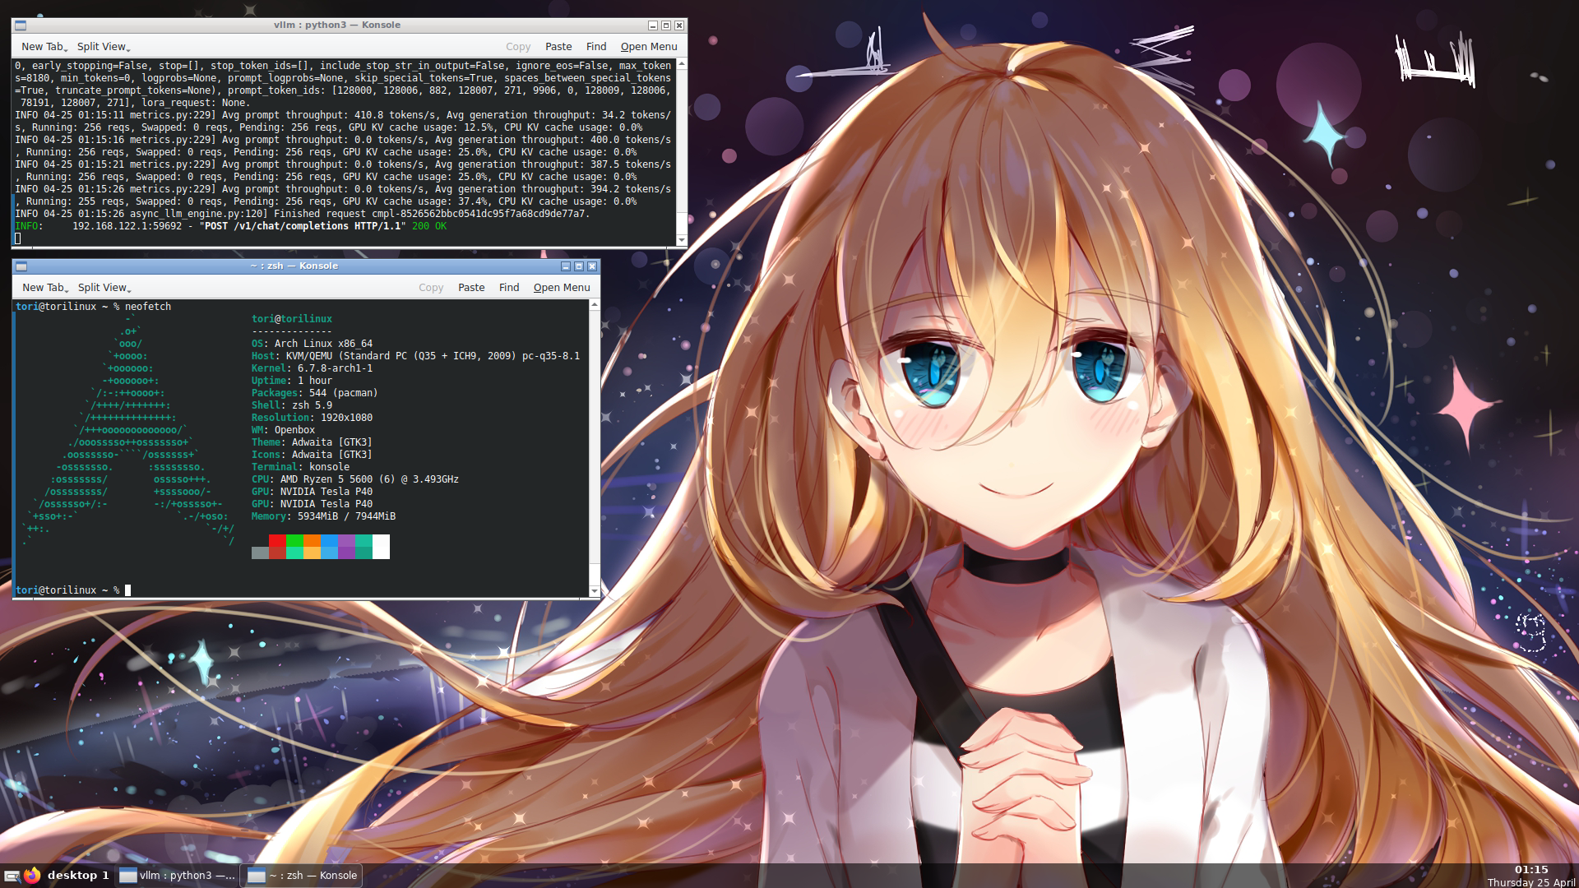The width and height of the screenshot is (1579, 888).
Task: Launch Firefox from the taskbar
Action: click(x=32, y=876)
